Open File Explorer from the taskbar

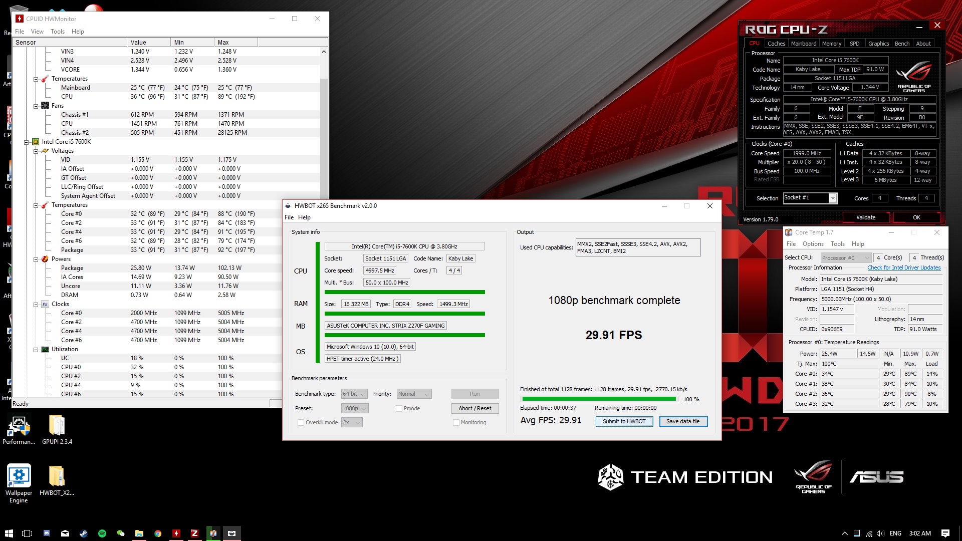[x=139, y=533]
